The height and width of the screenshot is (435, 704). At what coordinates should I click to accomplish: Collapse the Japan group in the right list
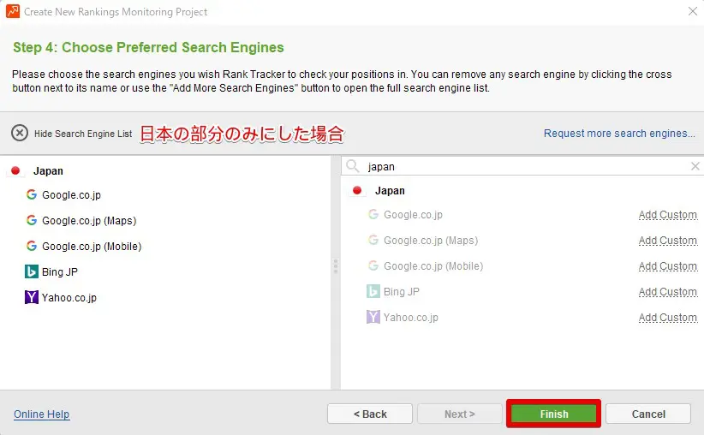click(x=390, y=190)
